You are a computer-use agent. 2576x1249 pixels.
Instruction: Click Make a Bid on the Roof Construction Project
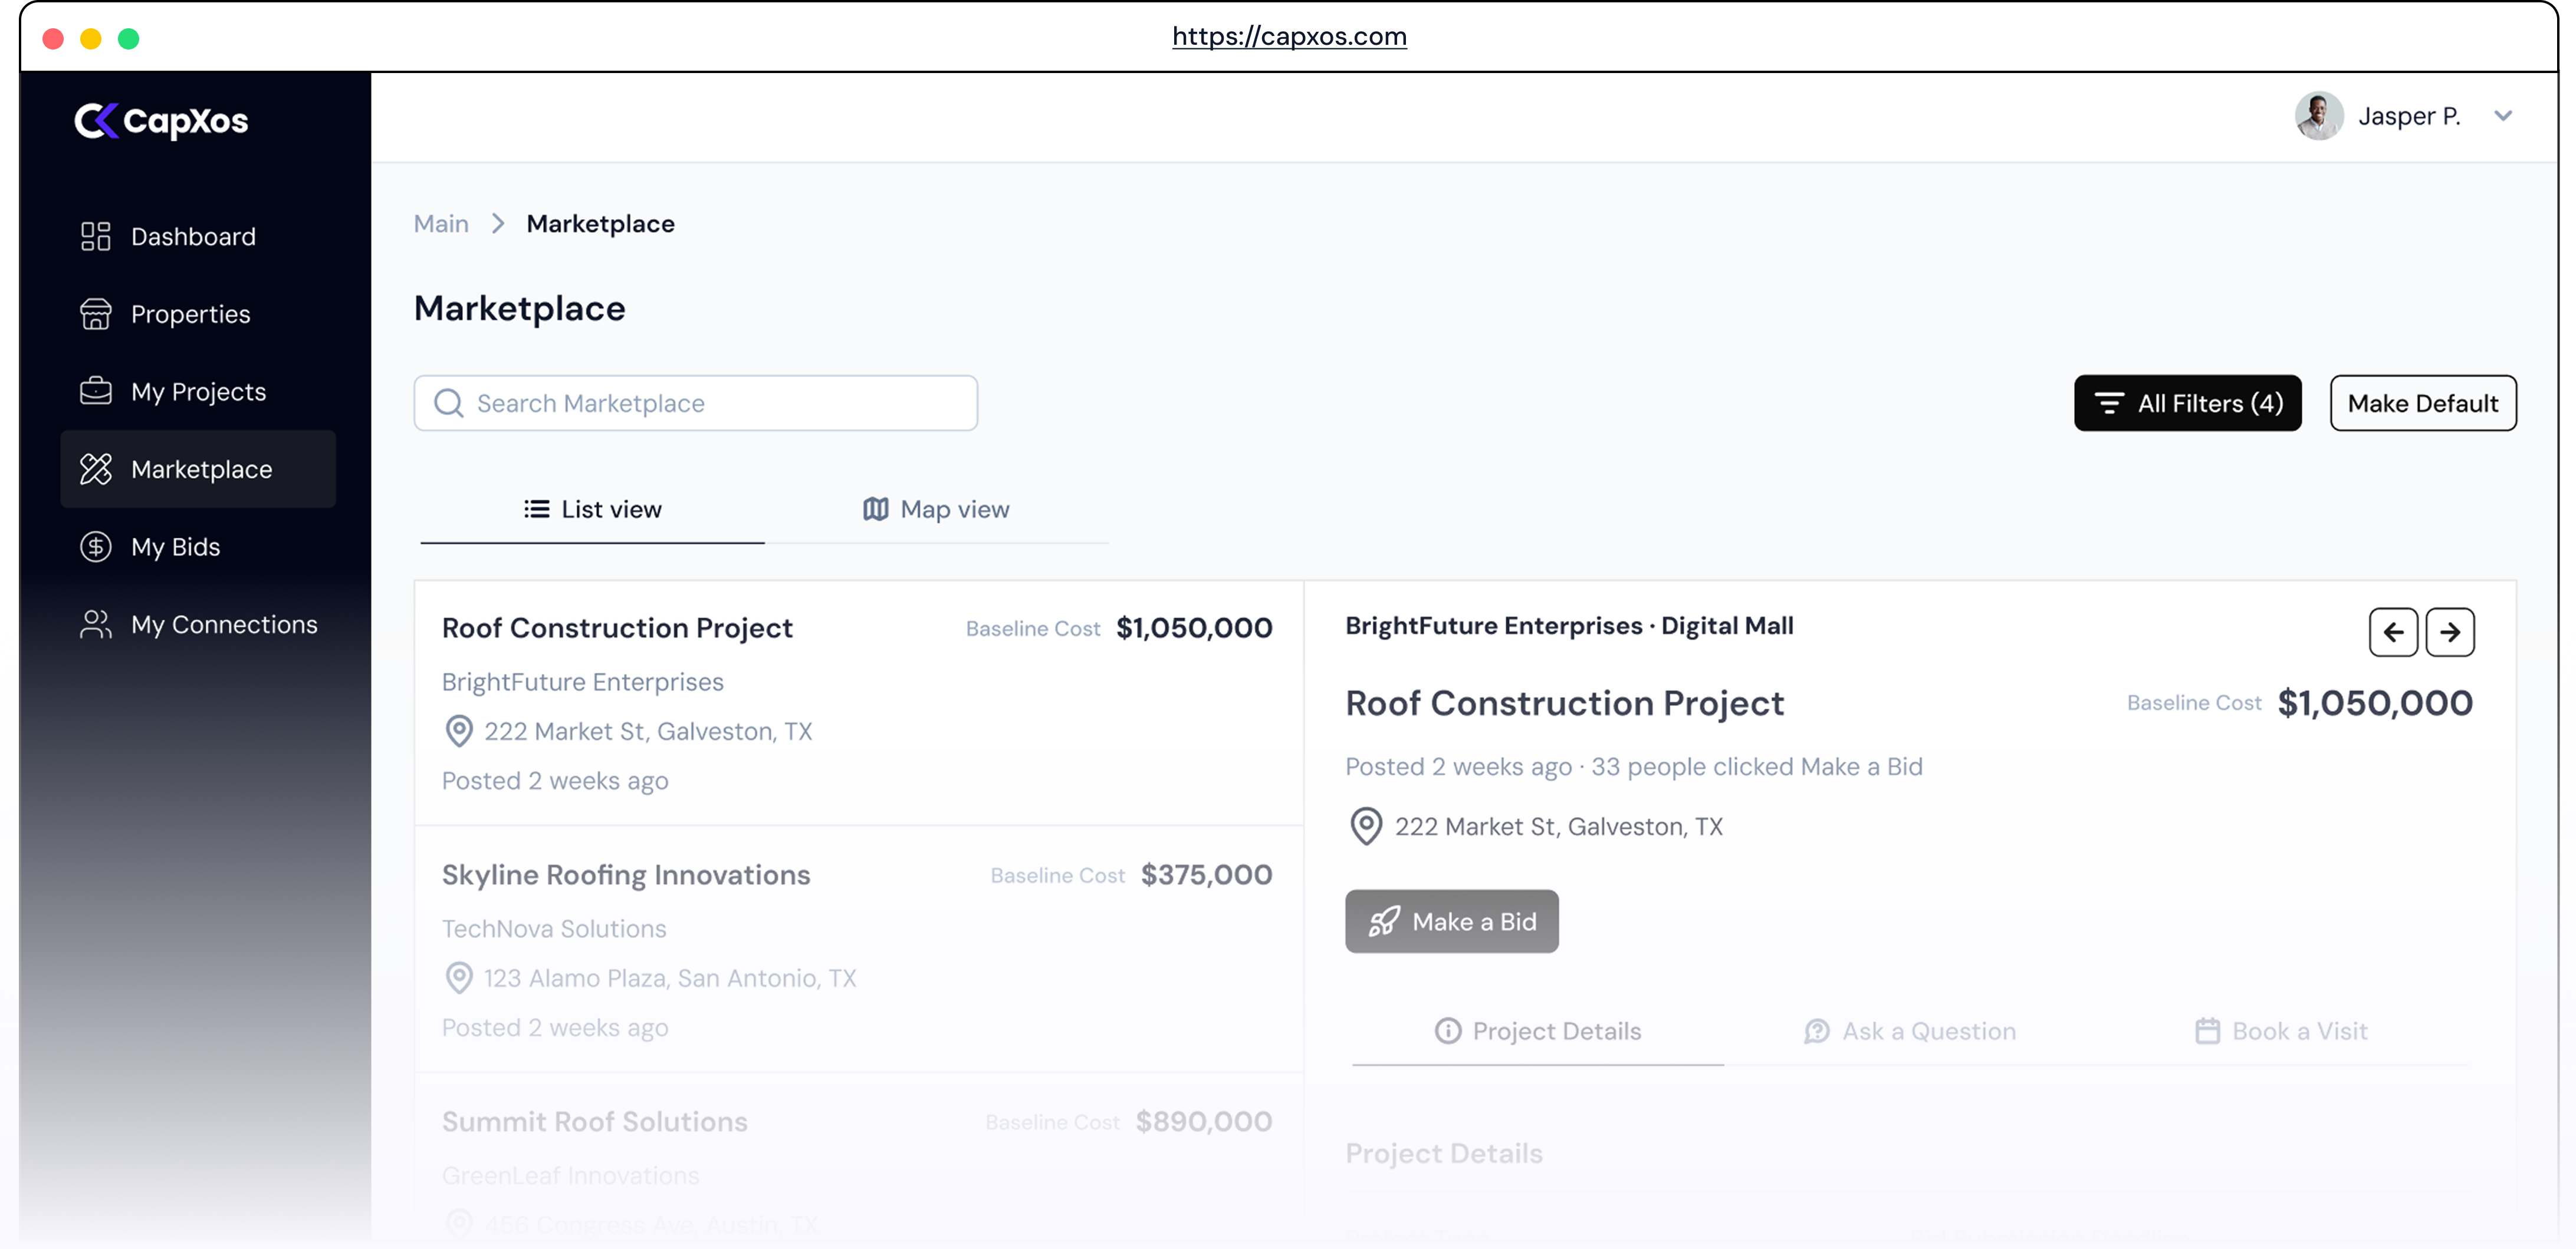pyautogui.click(x=1452, y=921)
